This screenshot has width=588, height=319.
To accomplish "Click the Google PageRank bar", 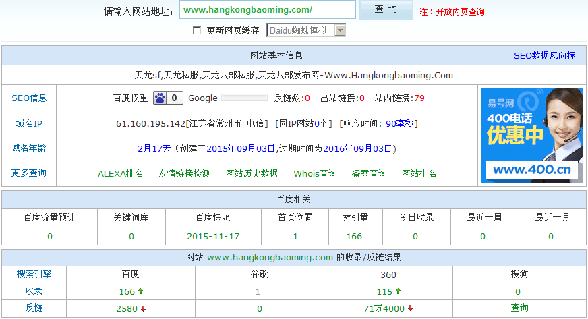I will point(245,98).
